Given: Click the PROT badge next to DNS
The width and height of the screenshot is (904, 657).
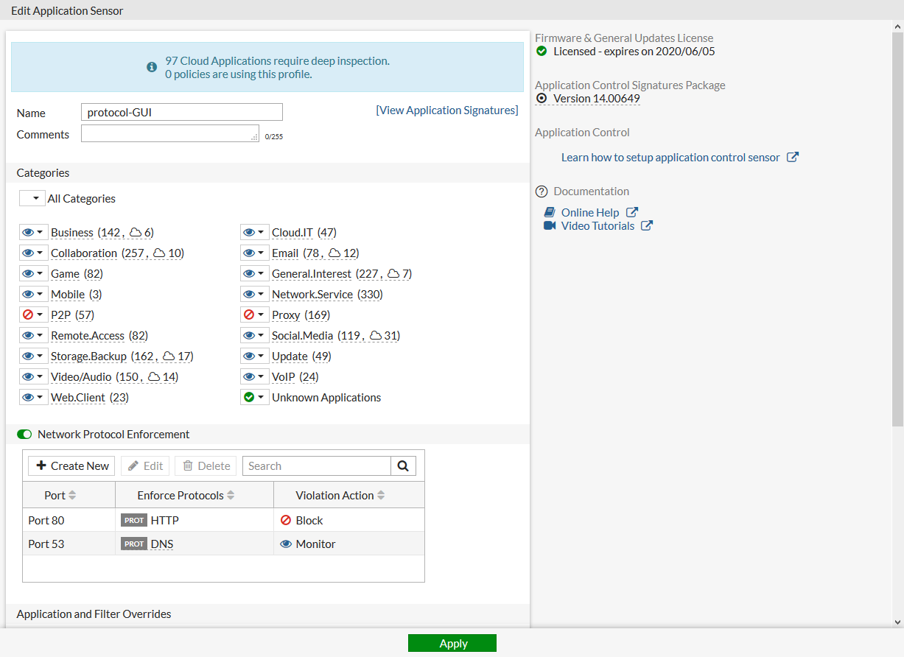Looking at the screenshot, I should 134,544.
